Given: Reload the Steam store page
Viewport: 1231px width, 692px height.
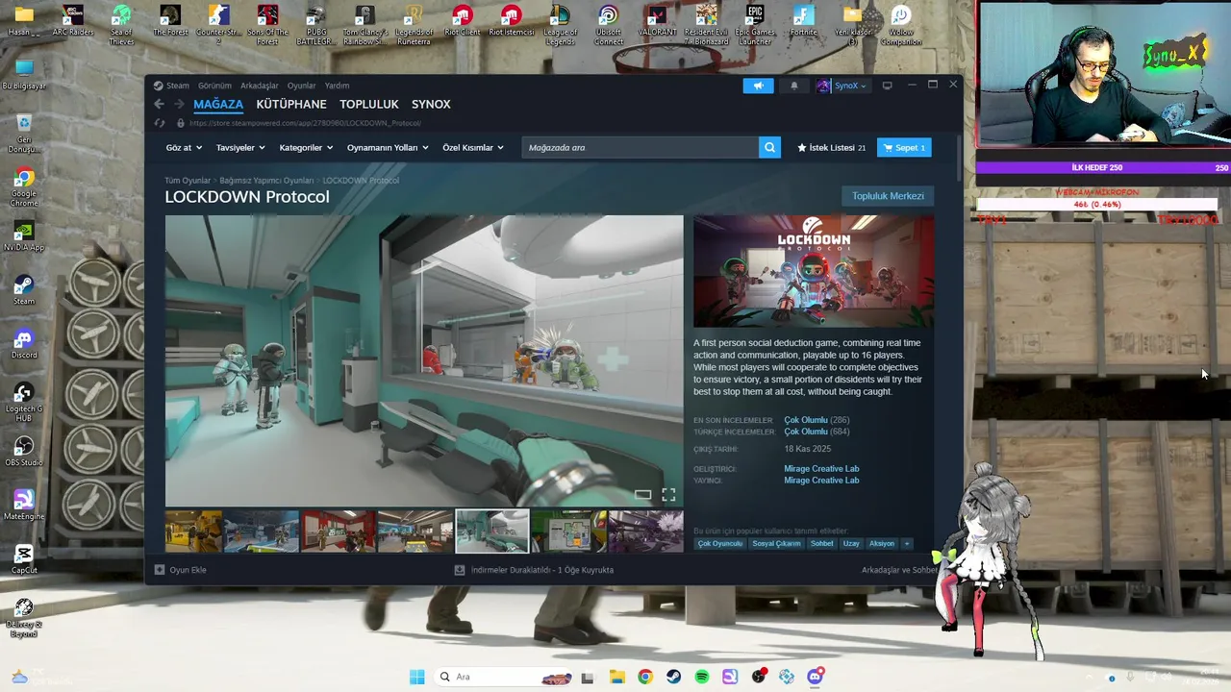Looking at the screenshot, I should tap(160, 123).
